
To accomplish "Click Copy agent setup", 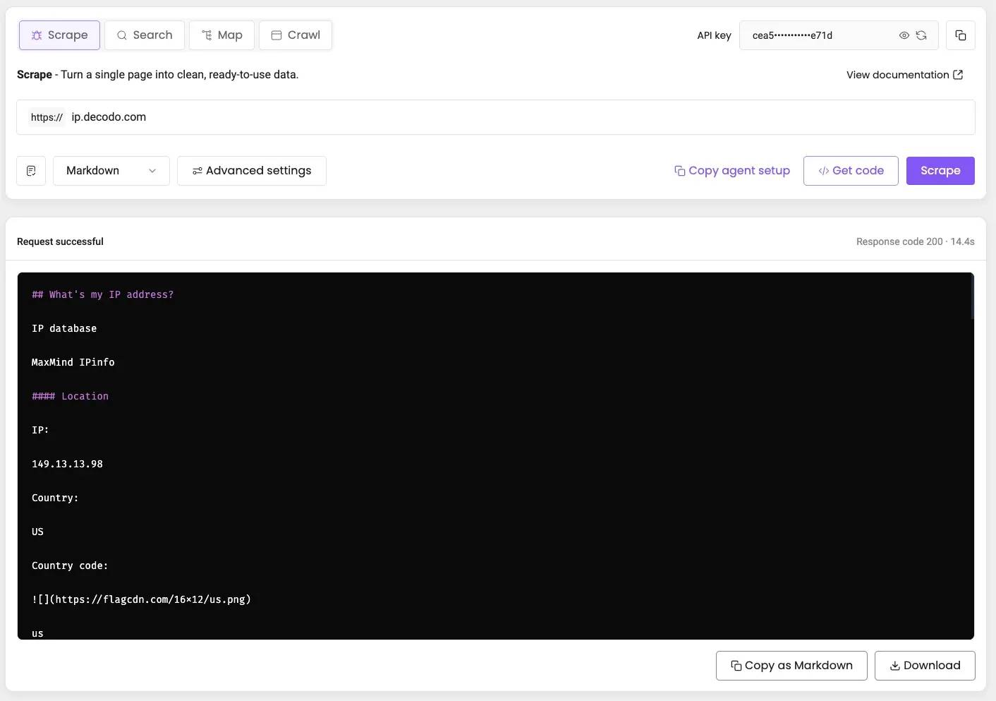I will pos(732,171).
